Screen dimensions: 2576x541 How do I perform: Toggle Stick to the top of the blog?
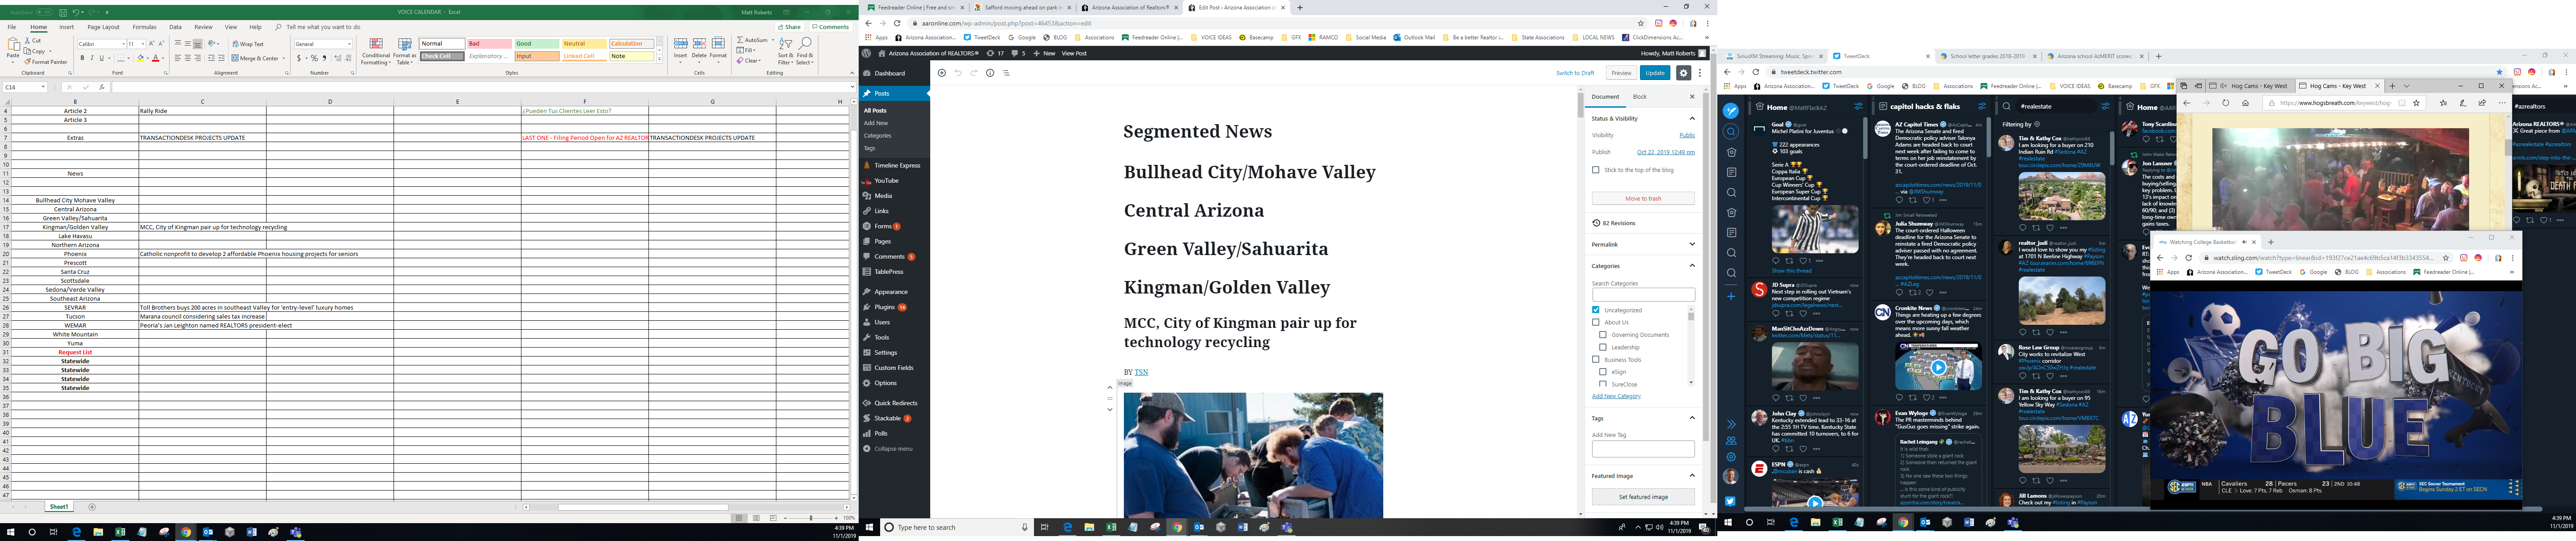click(1596, 170)
